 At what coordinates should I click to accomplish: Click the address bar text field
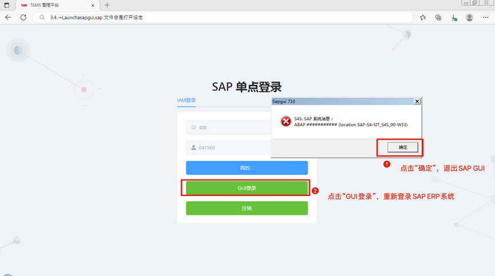[x=223, y=17]
